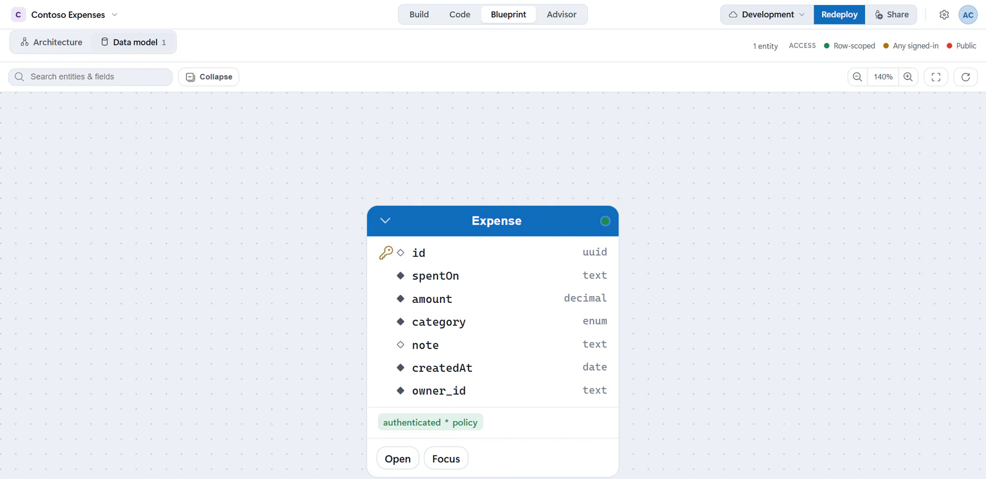
Task: Click the Search entities & fields box
Action: (90, 77)
